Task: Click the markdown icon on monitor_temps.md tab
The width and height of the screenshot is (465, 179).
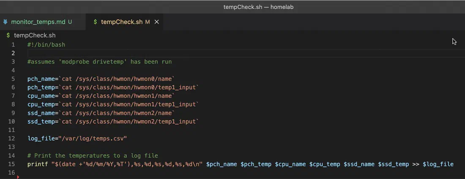Action: click(x=5, y=22)
